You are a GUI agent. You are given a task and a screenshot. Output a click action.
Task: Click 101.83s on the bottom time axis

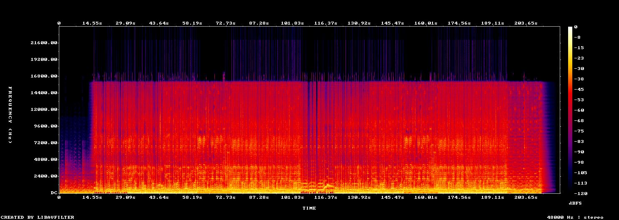pyautogui.click(x=292, y=197)
